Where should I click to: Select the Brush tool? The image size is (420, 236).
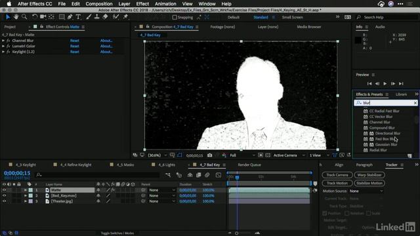click(x=89, y=17)
